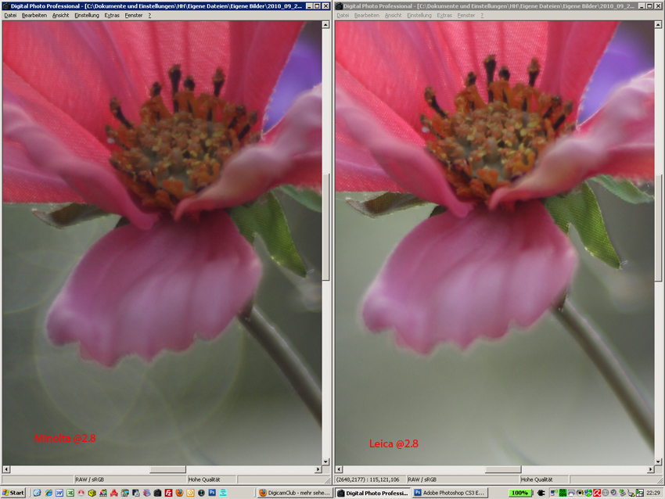Open Bearbeiten menu in right window
This screenshot has width=665, height=499.
point(367,16)
